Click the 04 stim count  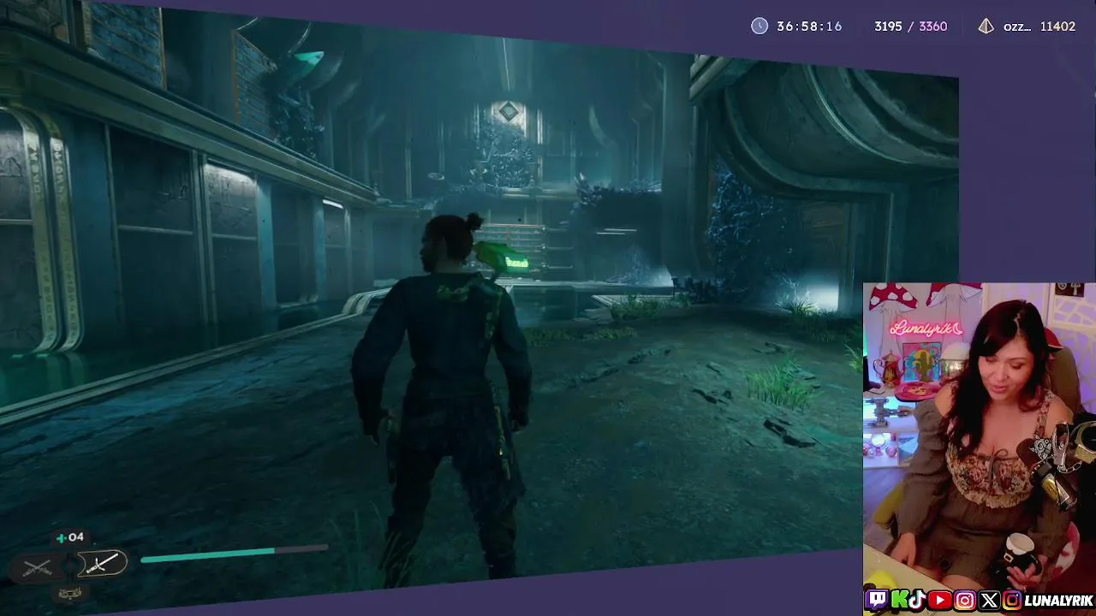click(x=76, y=537)
